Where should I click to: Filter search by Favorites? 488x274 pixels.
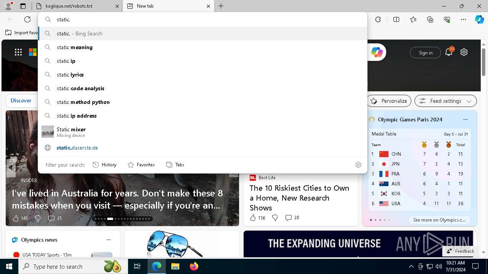[x=141, y=165]
